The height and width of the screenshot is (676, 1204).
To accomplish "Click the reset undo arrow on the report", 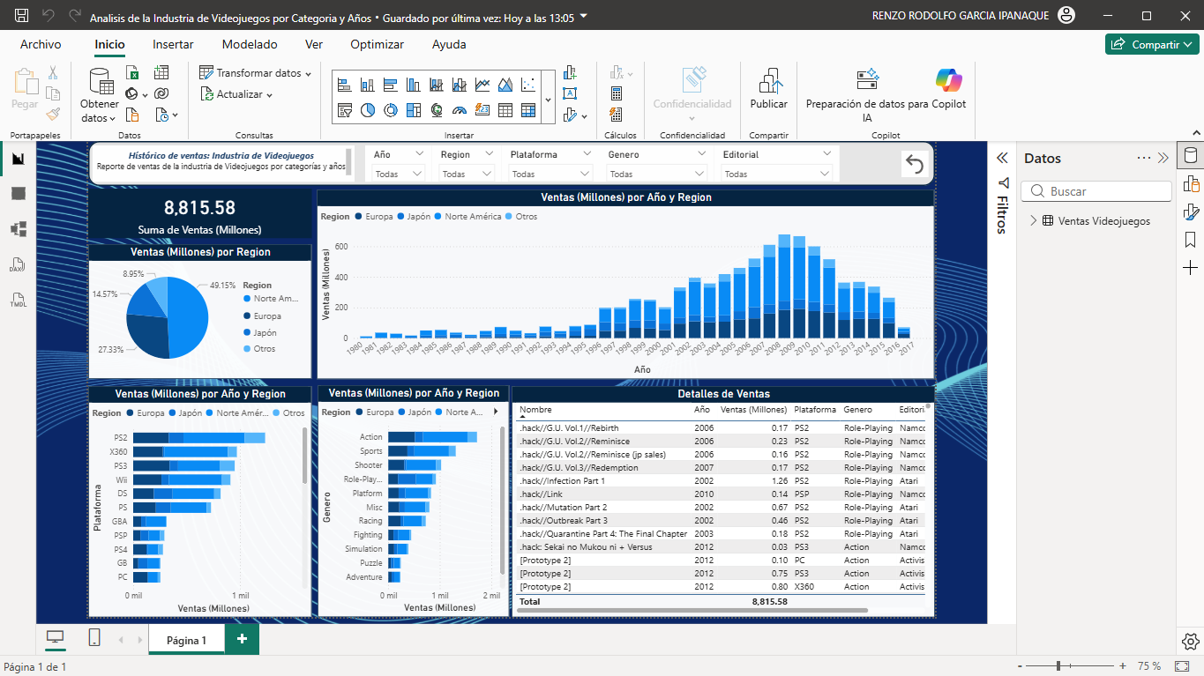I will [915, 165].
